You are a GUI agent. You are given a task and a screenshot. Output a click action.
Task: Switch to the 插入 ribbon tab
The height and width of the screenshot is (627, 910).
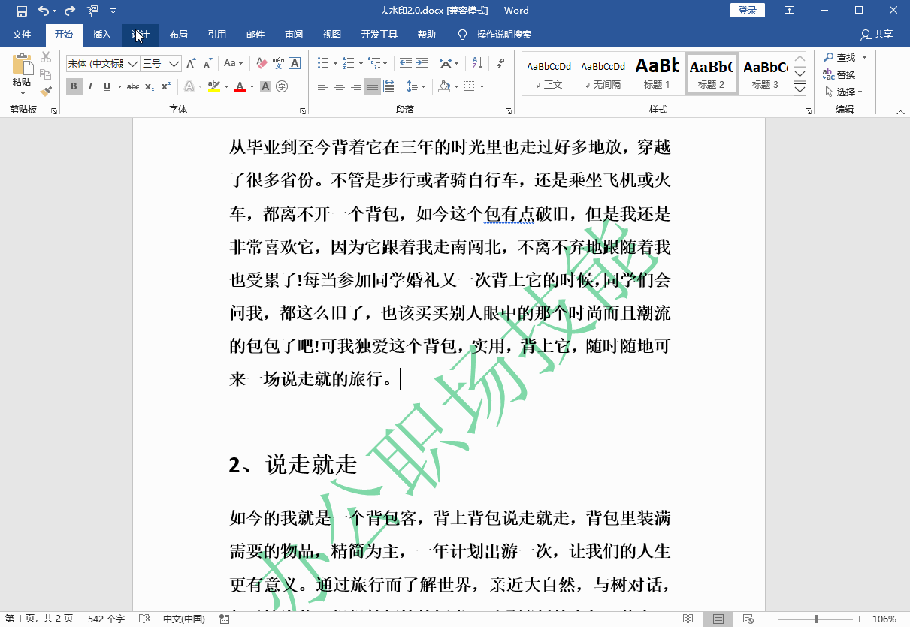pos(101,35)
